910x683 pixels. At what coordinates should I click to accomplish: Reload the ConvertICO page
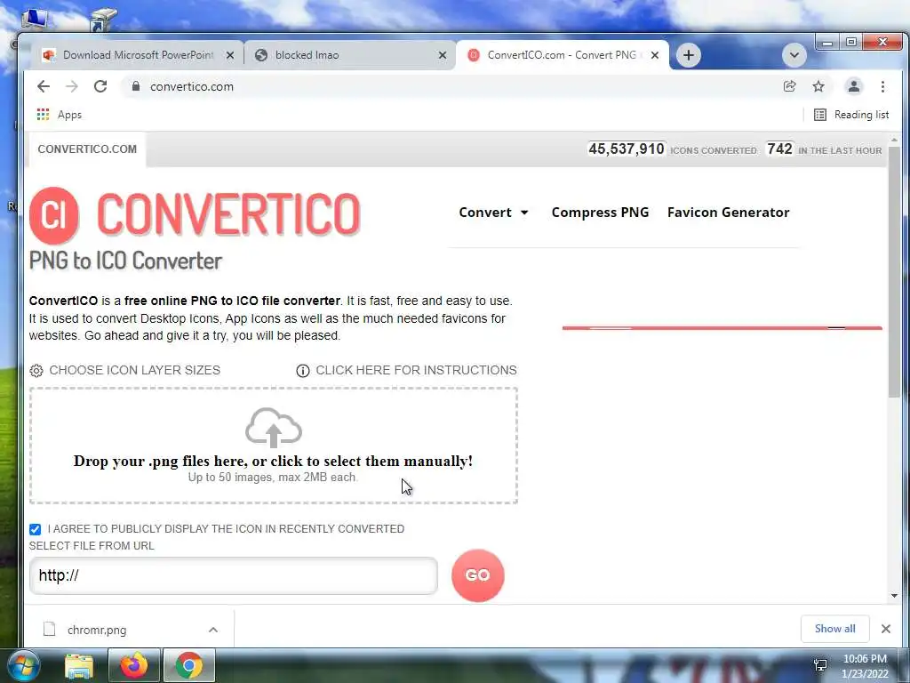point(100,86)
